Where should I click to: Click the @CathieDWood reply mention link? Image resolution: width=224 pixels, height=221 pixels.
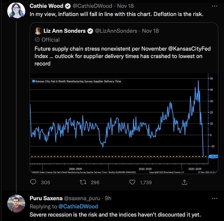pos(78,206)
